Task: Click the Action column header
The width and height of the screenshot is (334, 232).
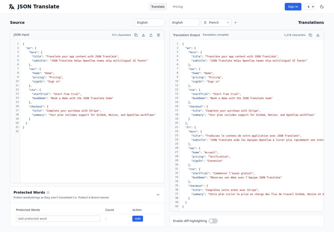Action: pyautogui.click(x=137, y=210)
